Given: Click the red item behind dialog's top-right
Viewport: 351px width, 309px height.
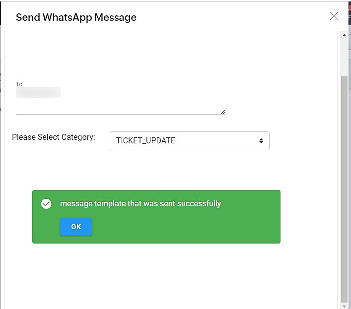Looking at the screenshot, I should pyautogui.click(x=349, y=8).
